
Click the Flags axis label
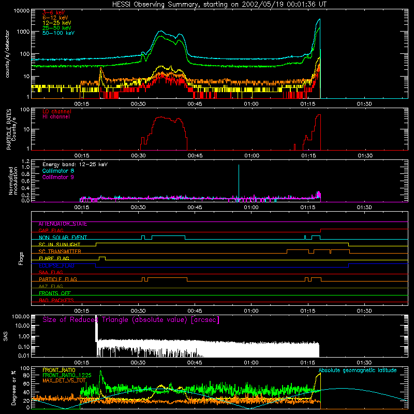(x=21, y=258)
